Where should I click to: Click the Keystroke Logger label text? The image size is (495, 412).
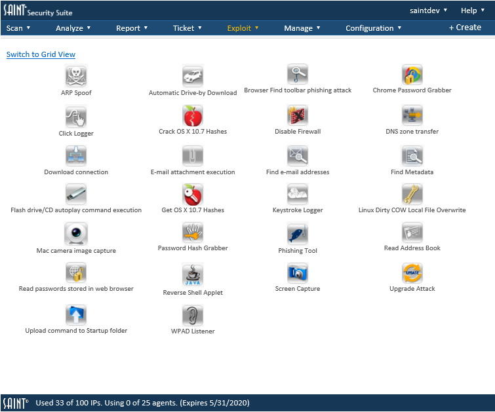point(298,210)
